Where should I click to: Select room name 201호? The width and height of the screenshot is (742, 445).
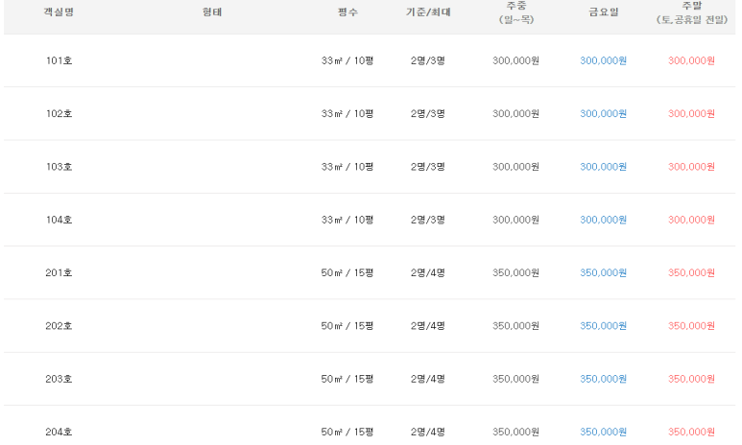tap(59, 272)
